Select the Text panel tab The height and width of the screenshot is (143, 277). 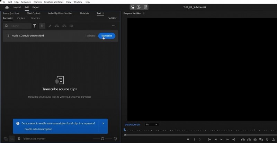(99, 13)
